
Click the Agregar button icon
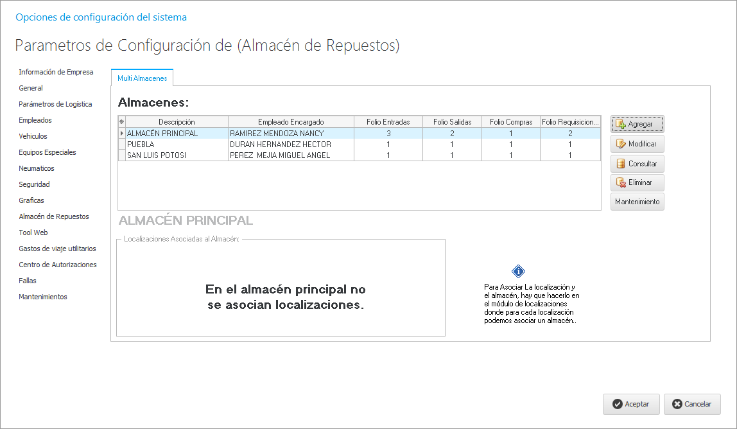click(x=621, y=124)
